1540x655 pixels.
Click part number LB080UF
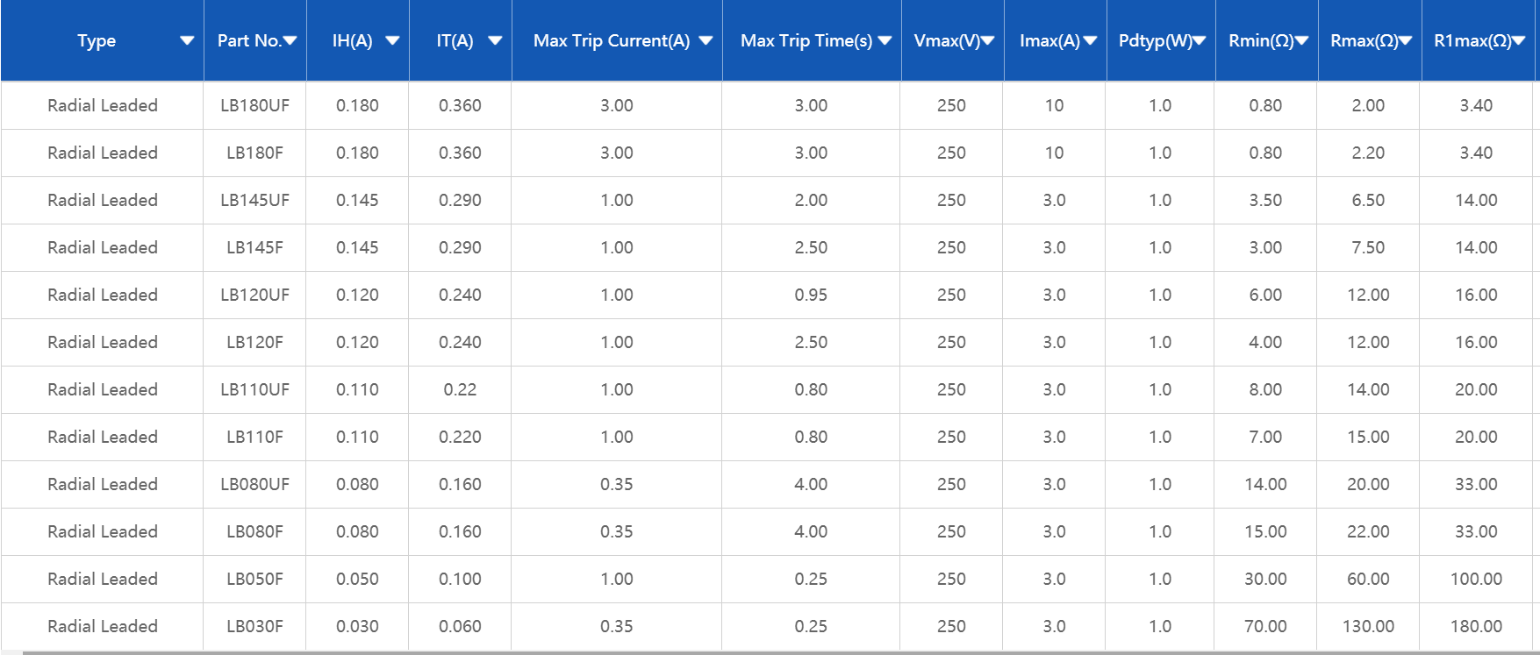(254, 485)
